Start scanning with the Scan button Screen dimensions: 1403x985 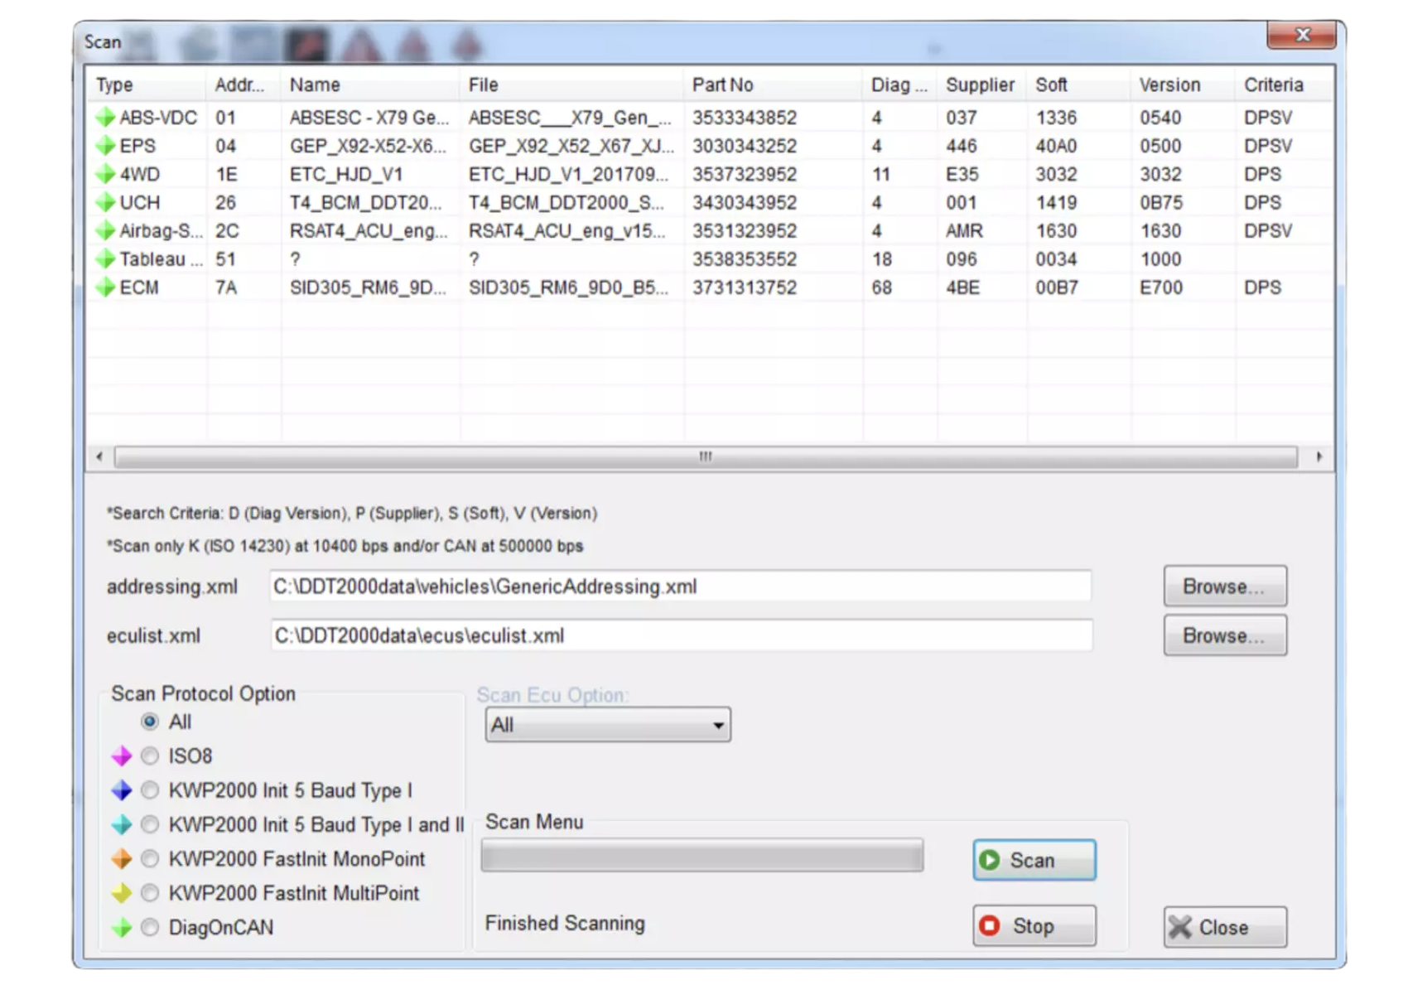point(1034,860)
